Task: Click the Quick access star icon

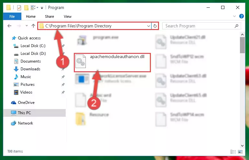Action: point(14,38)
